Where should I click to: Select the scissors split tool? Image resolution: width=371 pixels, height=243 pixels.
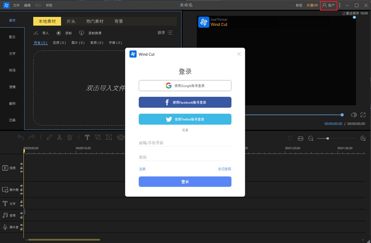59,137
